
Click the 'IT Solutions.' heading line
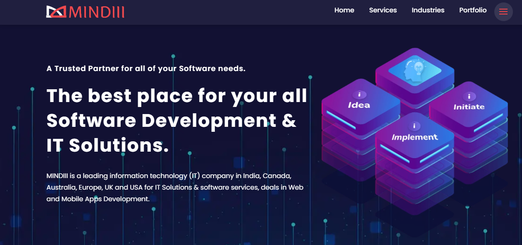108,145
